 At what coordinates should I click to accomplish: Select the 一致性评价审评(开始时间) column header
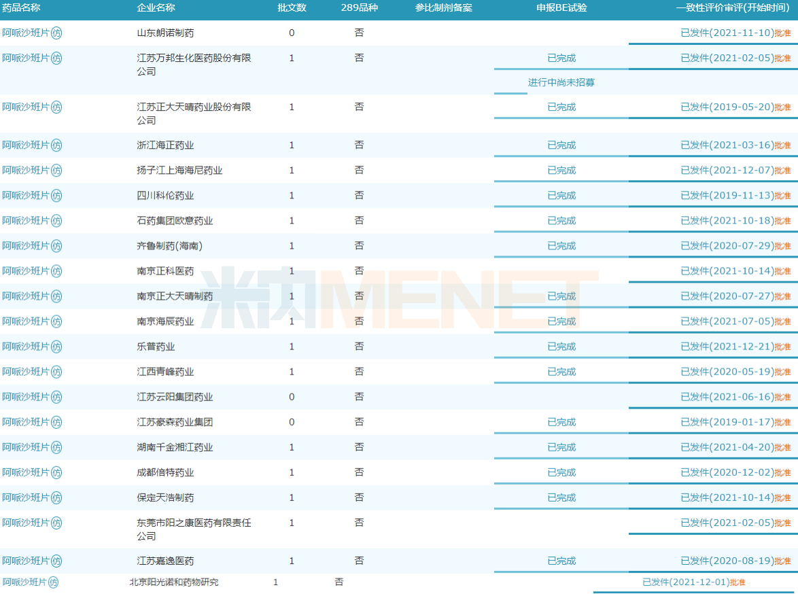[733, 7]
